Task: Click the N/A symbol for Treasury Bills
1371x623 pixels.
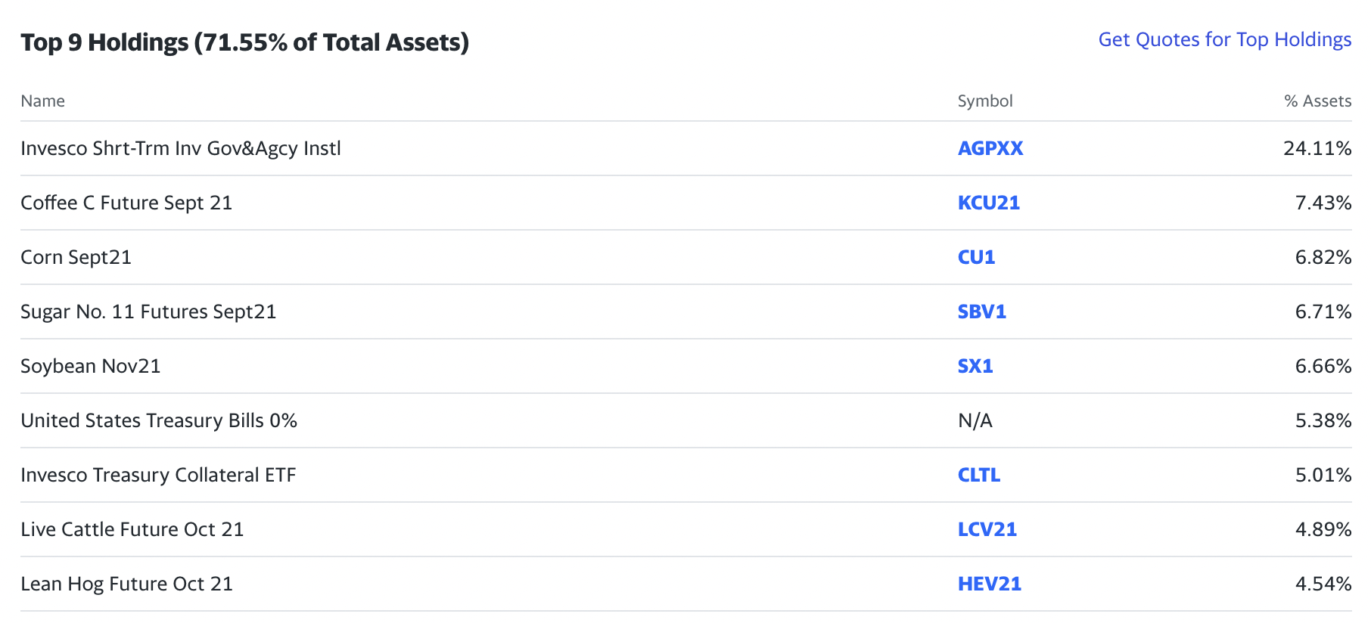Action: tap(975, 420)
